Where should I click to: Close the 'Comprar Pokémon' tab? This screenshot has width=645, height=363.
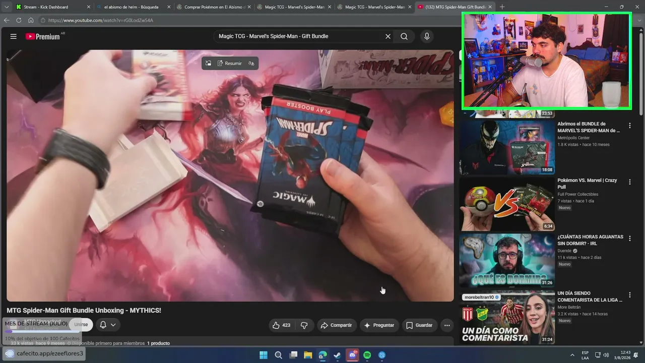click(x=250, y=7)
